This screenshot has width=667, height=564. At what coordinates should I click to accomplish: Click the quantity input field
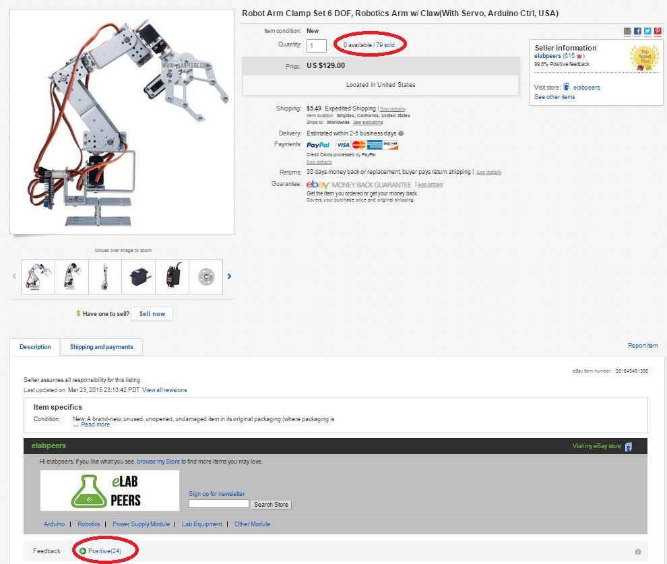coord(317,46)
